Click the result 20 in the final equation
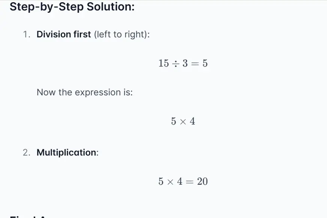Image resolution: width=327 pixels, height=218 pixels. click(x=202, y=182)
